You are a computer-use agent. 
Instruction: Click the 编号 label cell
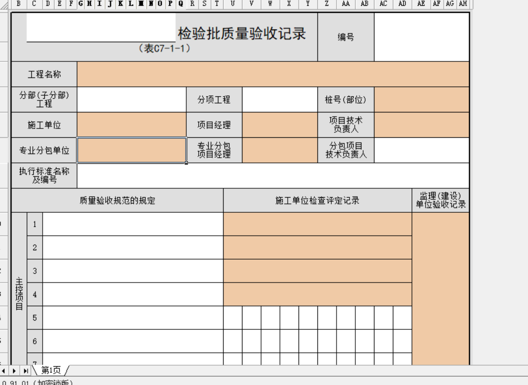pos(346,37)
